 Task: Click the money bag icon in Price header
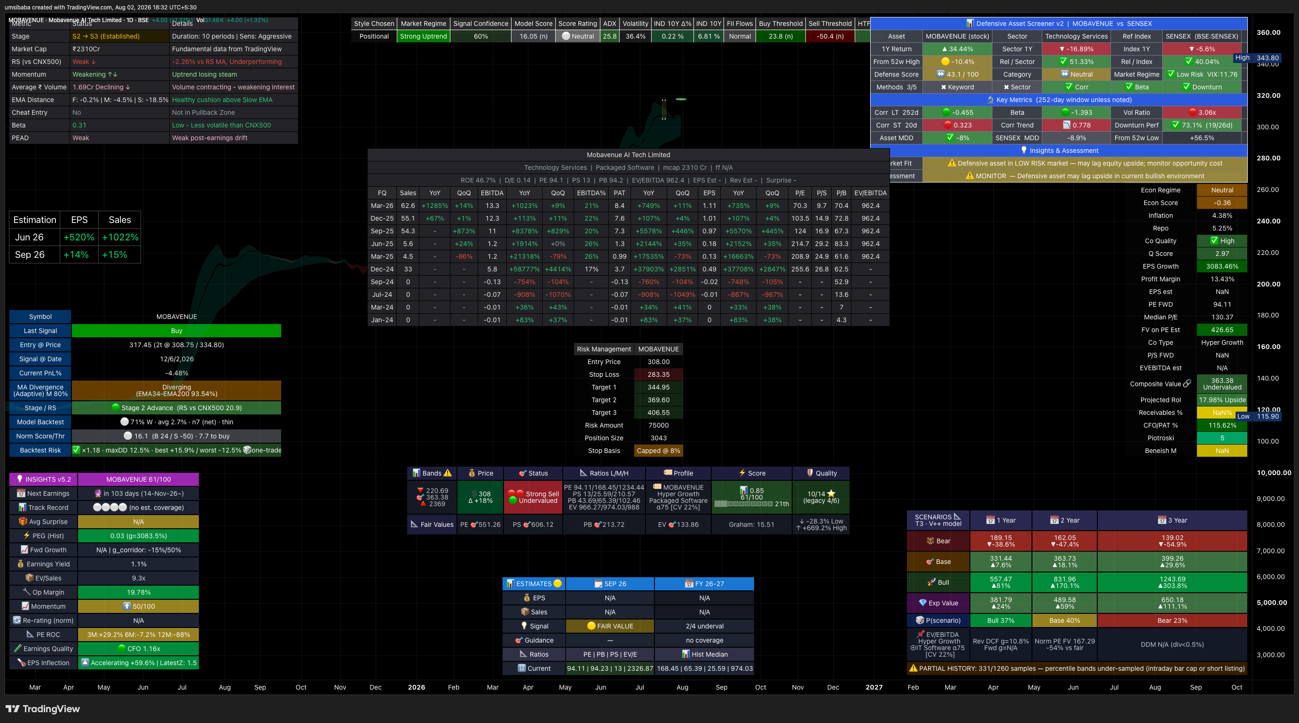coord(472,473)
